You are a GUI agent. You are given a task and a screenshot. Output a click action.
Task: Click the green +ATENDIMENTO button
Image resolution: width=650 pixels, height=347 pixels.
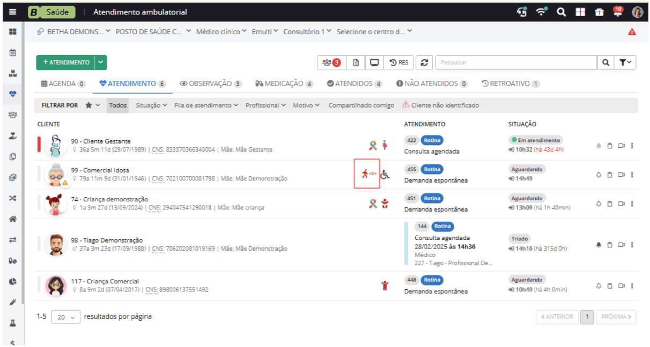[x=65, y=63]
